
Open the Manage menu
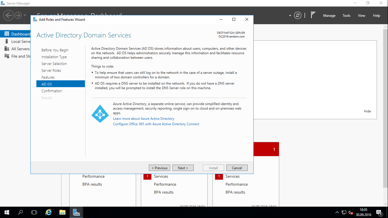point(329,16)
